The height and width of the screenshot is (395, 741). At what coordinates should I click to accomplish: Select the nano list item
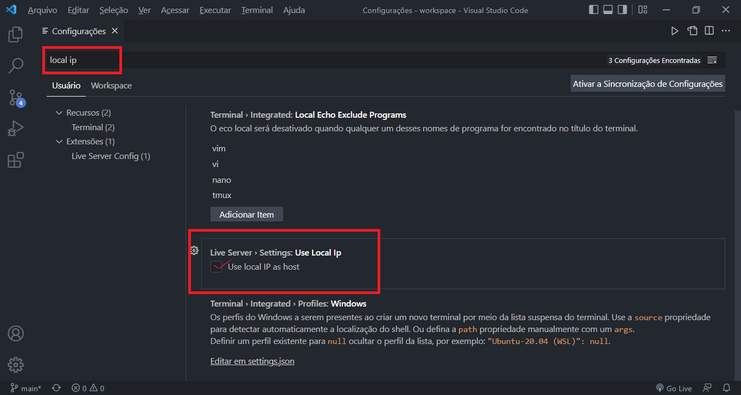click(x=222, y=180)
